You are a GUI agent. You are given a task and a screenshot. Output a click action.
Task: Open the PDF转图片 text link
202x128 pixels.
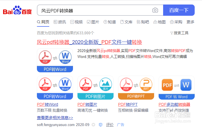pyautogui.click(x=87, y=104)
